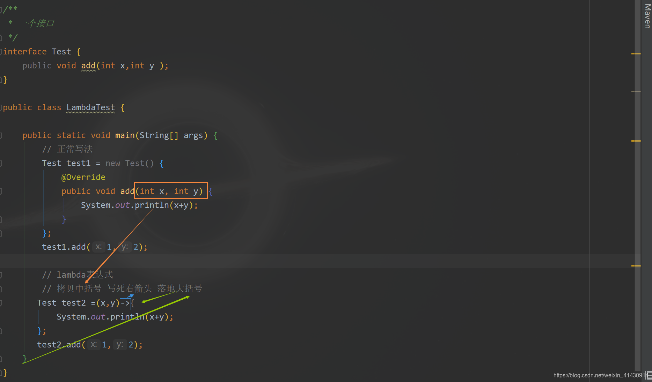The height and width of the screenshot is (382, 652).
Task: Collapse the anonymous Test() implementation
Action: click(x=1, y=163)
